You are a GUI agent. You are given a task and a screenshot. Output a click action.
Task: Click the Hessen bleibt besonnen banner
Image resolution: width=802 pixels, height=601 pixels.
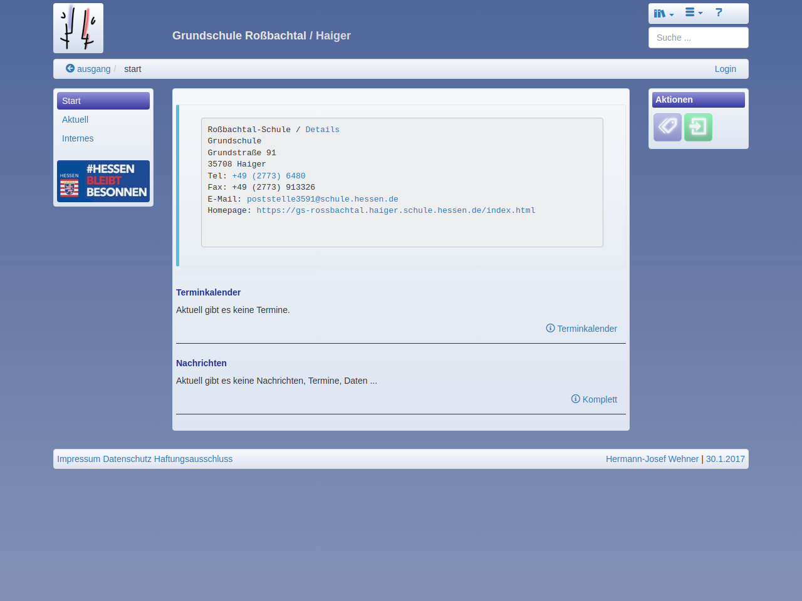pyautogui.click(x=103, y=181)
